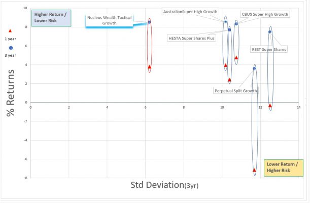Click the Higher Return / Lower Risk box
The width and height of the screenshot is (310, 203).
pyautogui.click(x=51, y=18)
